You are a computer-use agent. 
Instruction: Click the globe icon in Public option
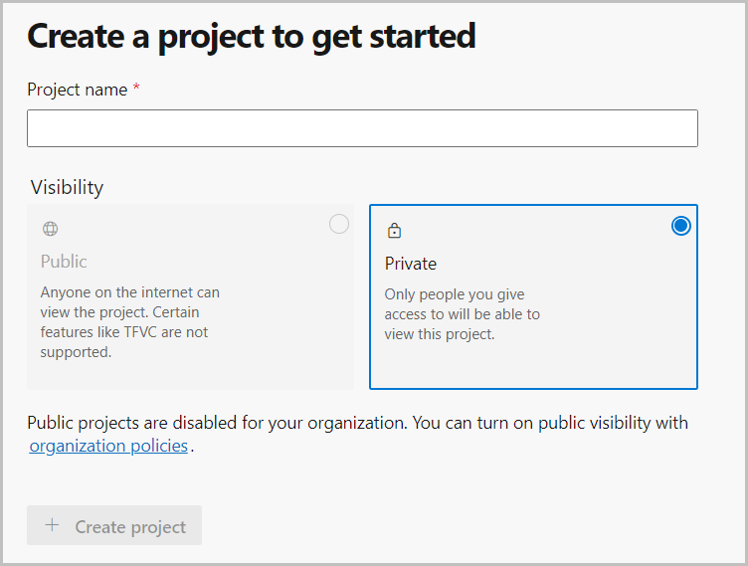tap(50, 229)
